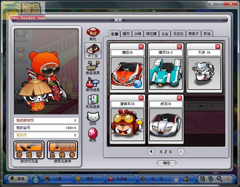Switch to the 尖锋 tab
The height and width of the screenshot is (187, 240).
(x=138, y=34)
